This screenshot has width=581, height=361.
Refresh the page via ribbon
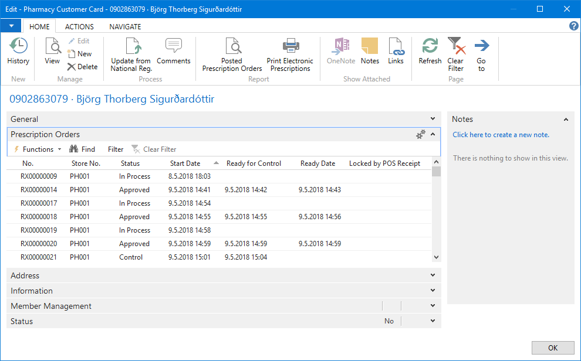tap(430, 52)
